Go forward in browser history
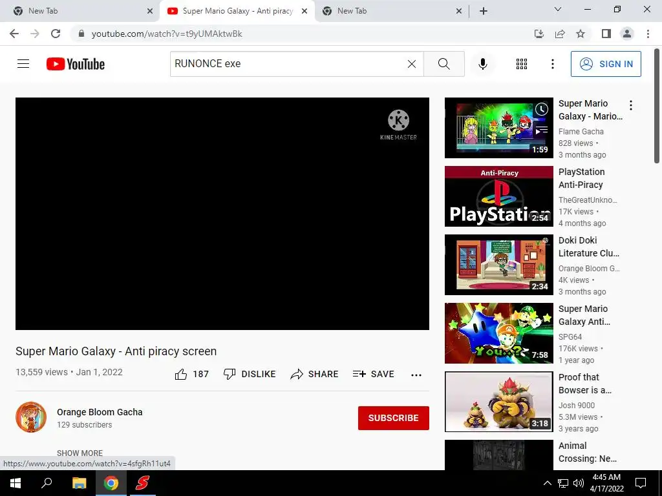This screenshot has height=496, width=662. [x=35, y=34]
